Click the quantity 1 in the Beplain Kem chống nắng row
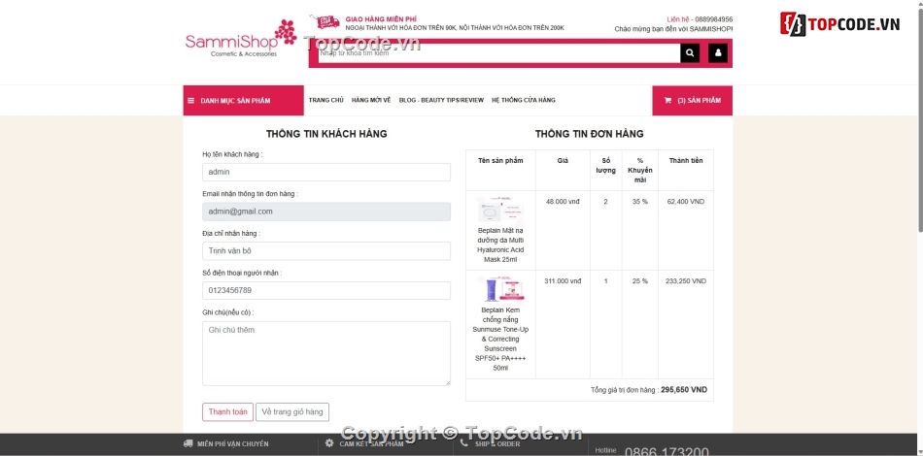This screenshot has height=456, width=923. (x=605, y=281)
